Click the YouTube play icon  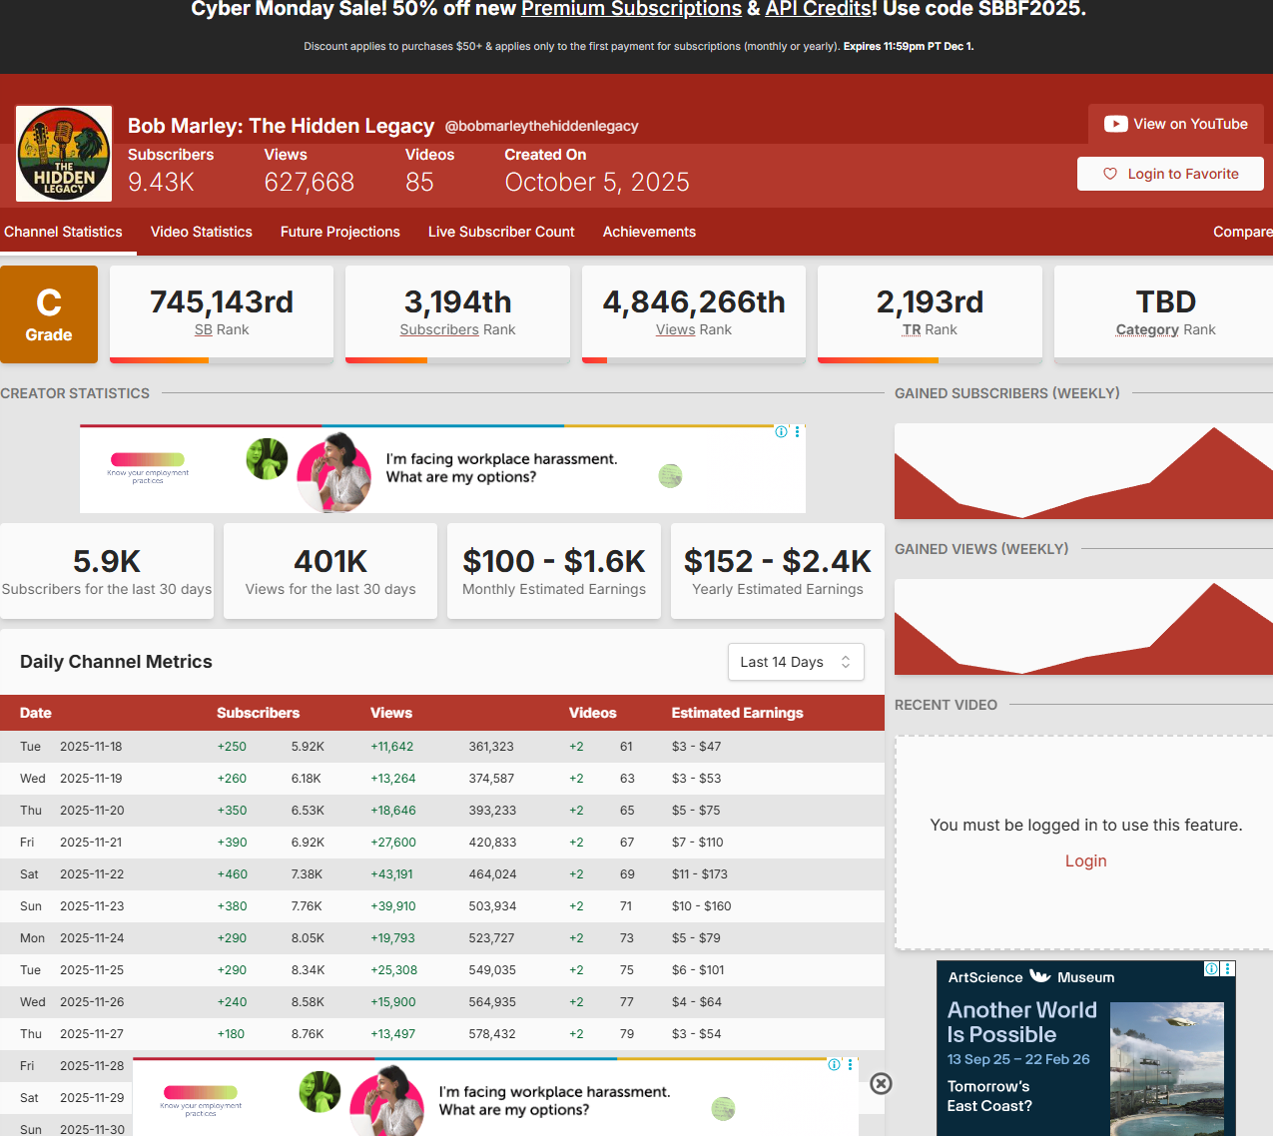[x=1115, y=125]
